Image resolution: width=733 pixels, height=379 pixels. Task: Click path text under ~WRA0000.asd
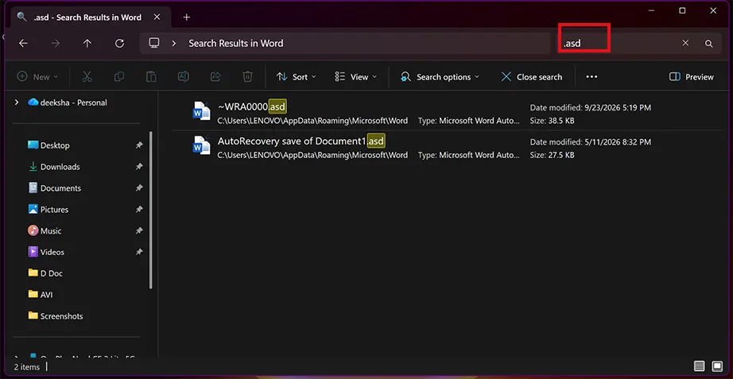[x=312, y=121]
